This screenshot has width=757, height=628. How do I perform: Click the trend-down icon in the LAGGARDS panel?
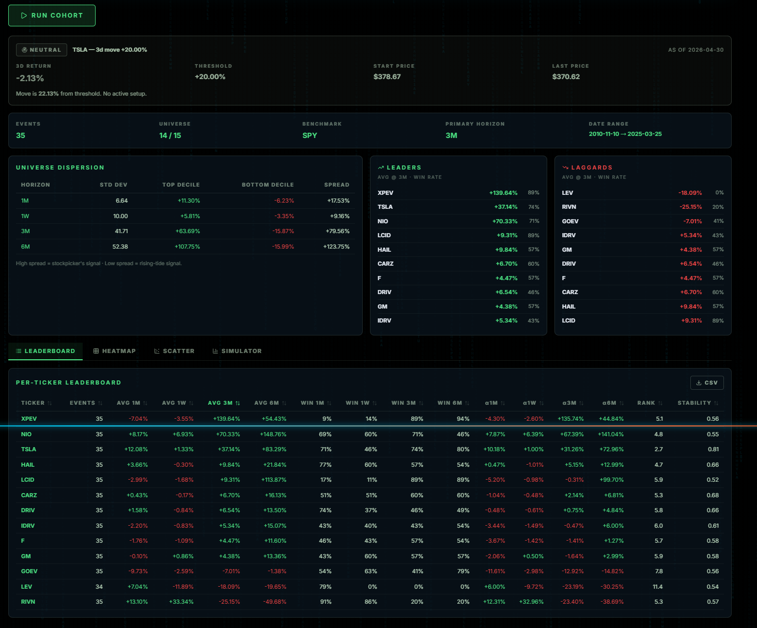(566, 167)
